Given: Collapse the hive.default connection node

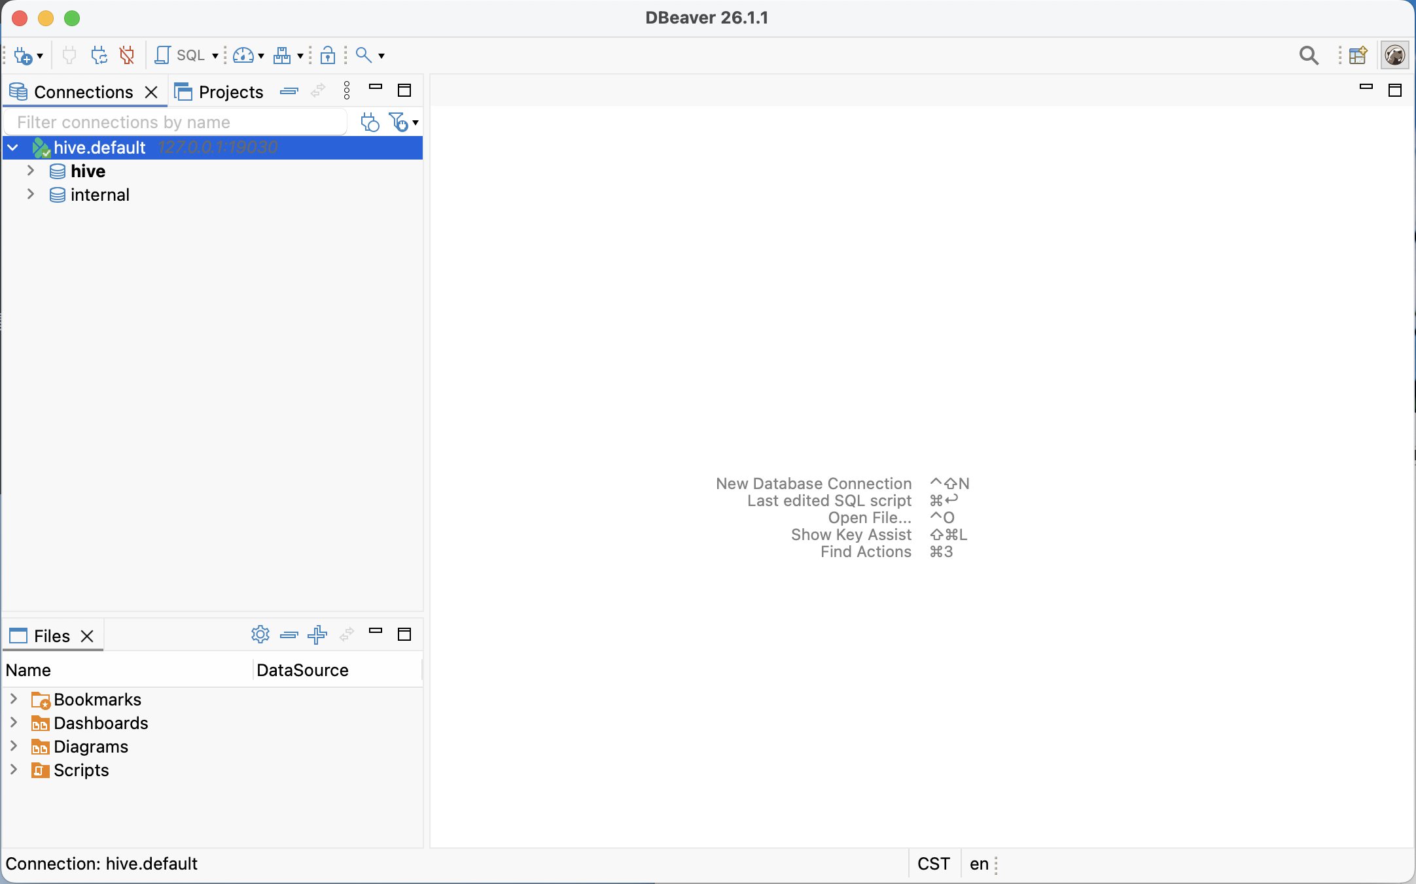Looking at the screenshot, I should click(x=13, y=148).
